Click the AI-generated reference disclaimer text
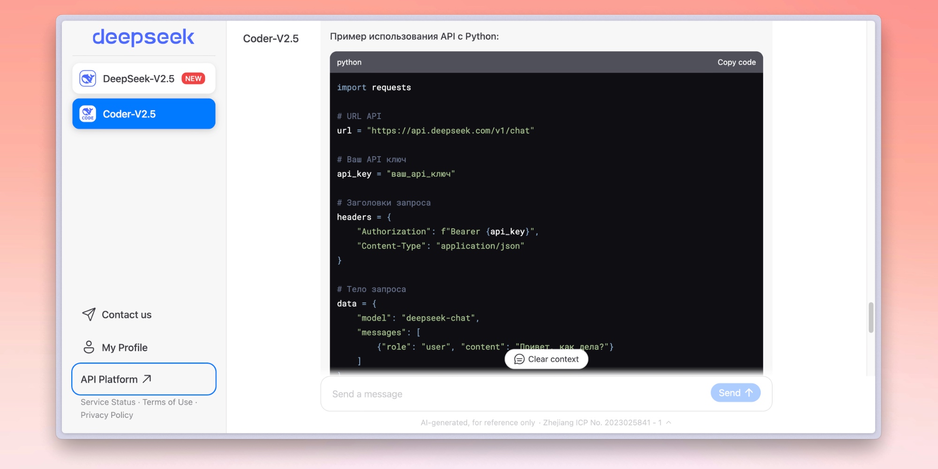Screen dimensions: 938x469 tap(477, 423)
